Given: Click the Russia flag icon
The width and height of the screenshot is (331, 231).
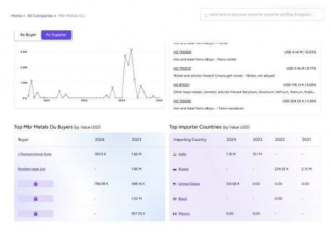Looking at the screenshot, I should [175, 169].
